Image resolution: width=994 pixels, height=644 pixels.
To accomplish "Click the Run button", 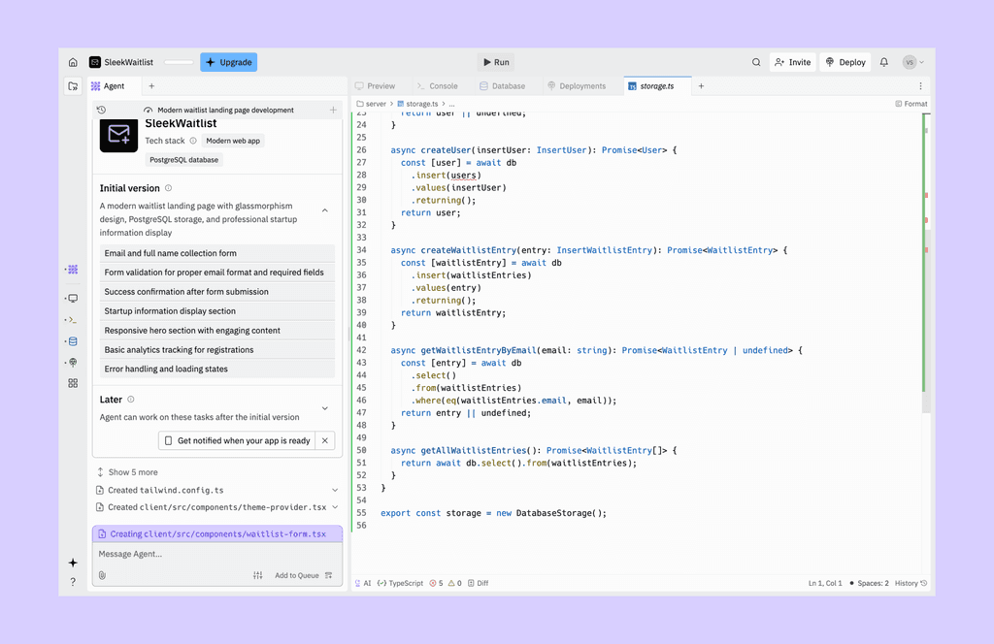I will (494, 61).
